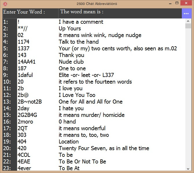This screenshot has height=173, width=194.
Task: Click the 'The word mean is' field
Action: (120, 13)
